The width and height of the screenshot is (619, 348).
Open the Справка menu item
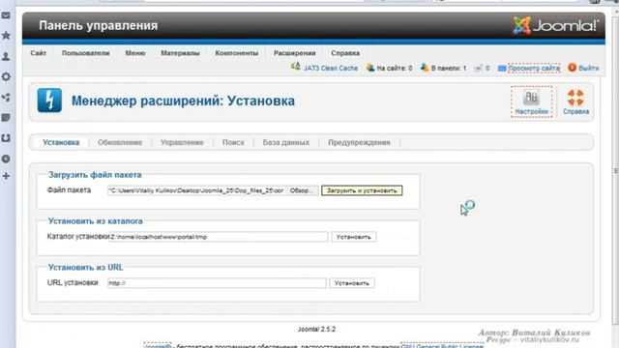click(x=345, y=53)
